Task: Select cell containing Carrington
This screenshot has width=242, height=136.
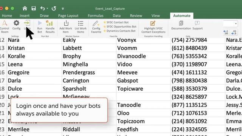Action: tap(89, 80)
